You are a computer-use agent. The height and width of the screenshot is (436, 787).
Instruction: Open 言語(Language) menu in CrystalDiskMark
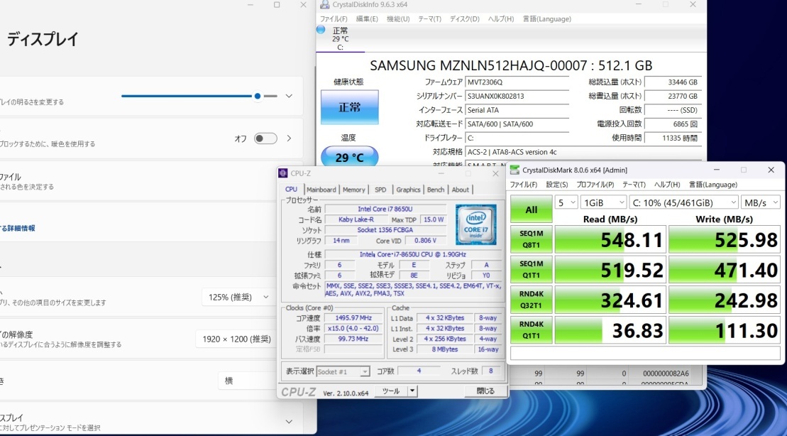coord(712,185)
